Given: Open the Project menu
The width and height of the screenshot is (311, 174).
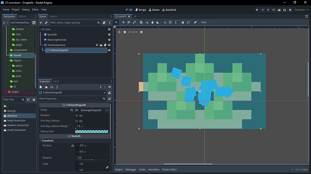Looking at the screenshot, I should (15, 9).
